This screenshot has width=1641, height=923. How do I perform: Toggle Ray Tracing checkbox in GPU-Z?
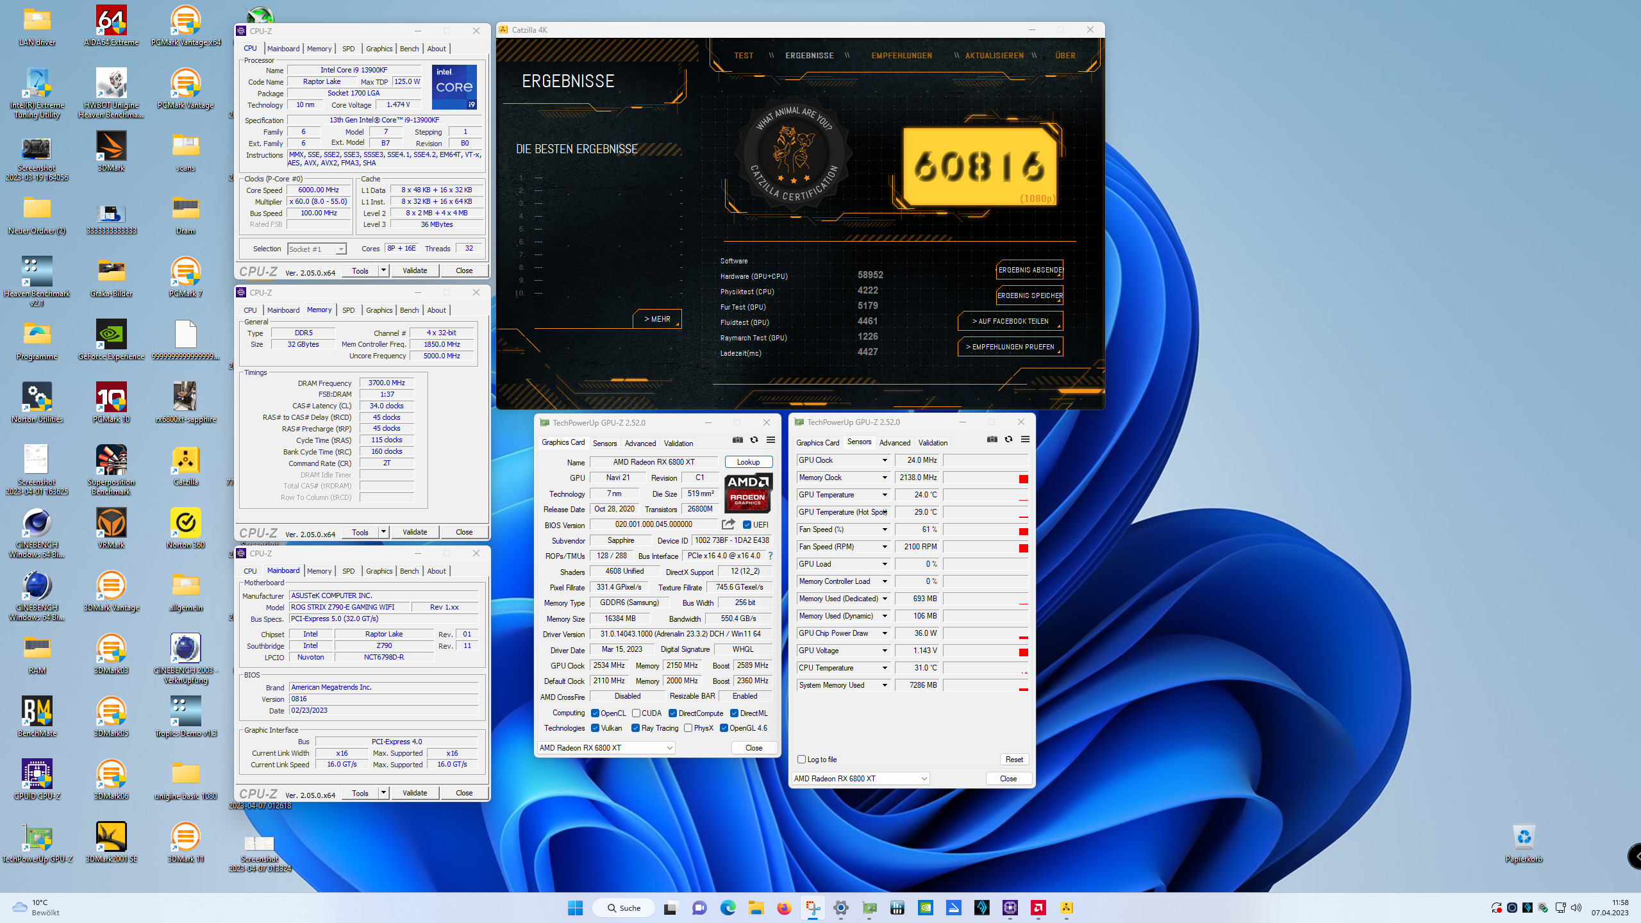636,728
